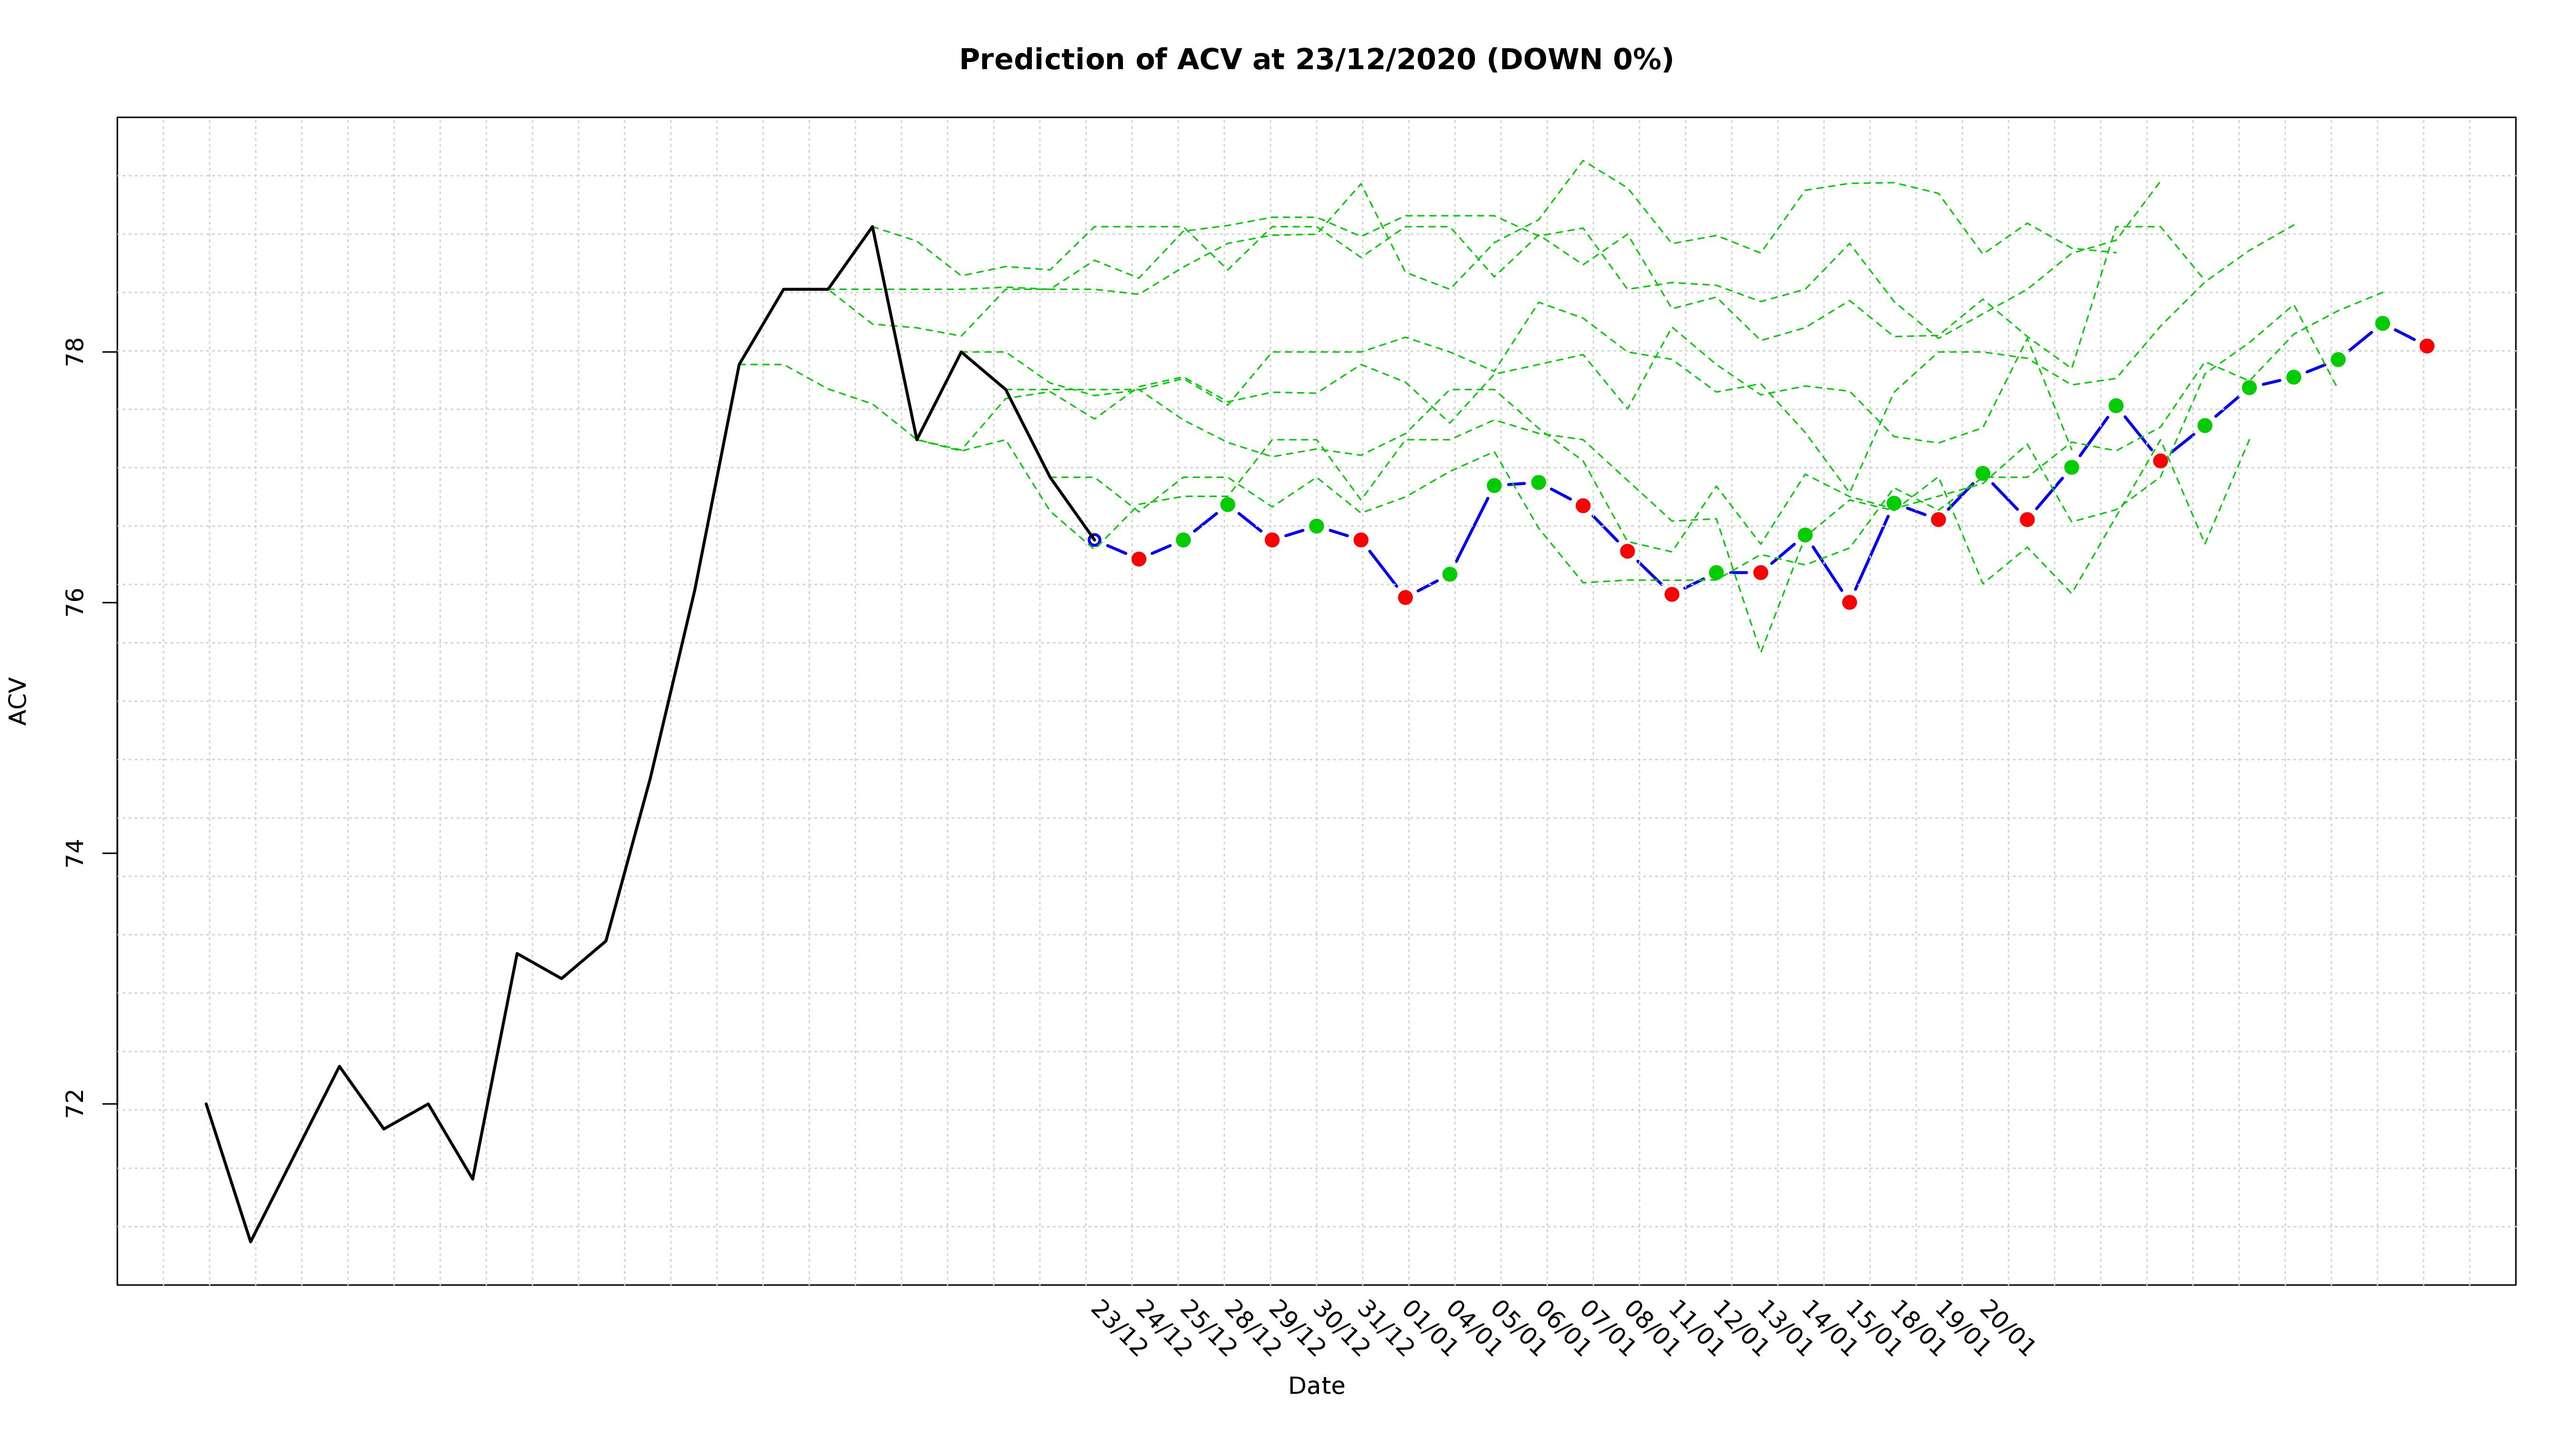Click the last red dot on the blue line

pyautogui.click(x=2426, y=346)
